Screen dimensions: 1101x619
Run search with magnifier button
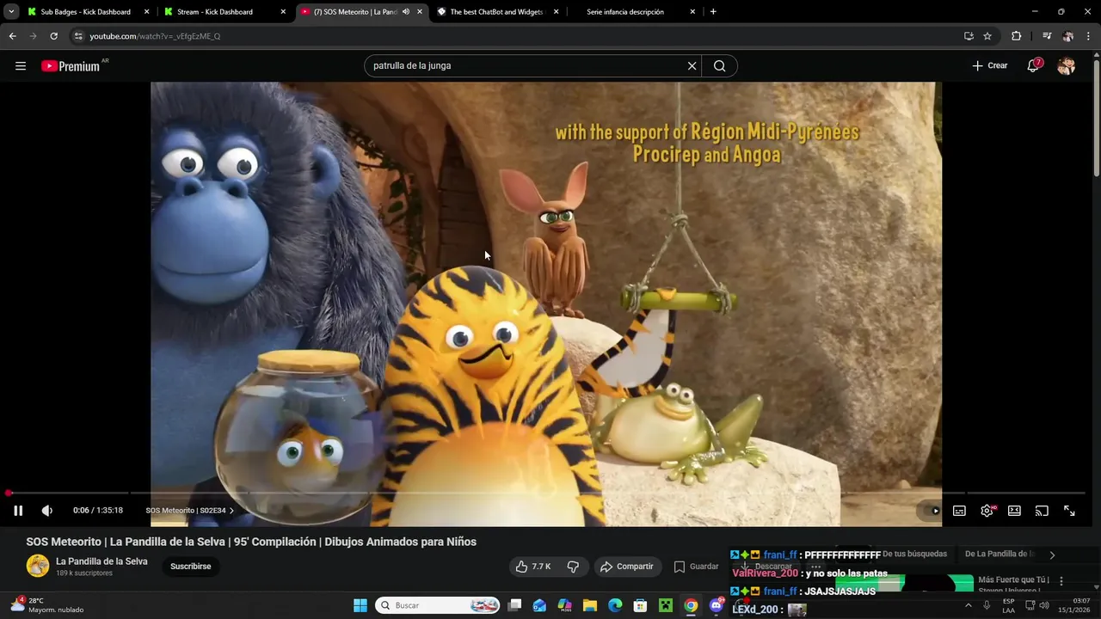[720, 66]
